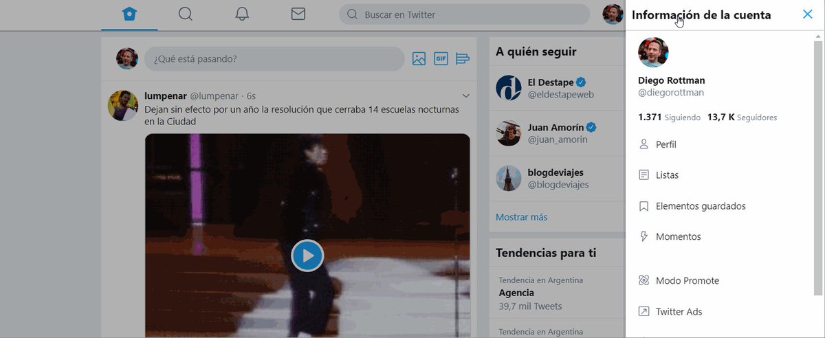The height and width of the screenshot is (338, 825).
Task: Add a GIF to the tweet
Action: pos(441,59)
